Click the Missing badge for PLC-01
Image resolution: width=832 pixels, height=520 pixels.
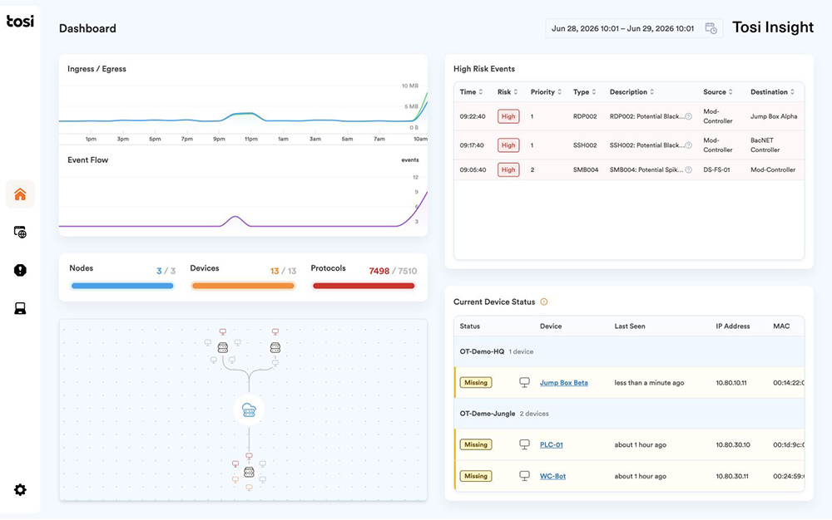[x=476, y=444]
